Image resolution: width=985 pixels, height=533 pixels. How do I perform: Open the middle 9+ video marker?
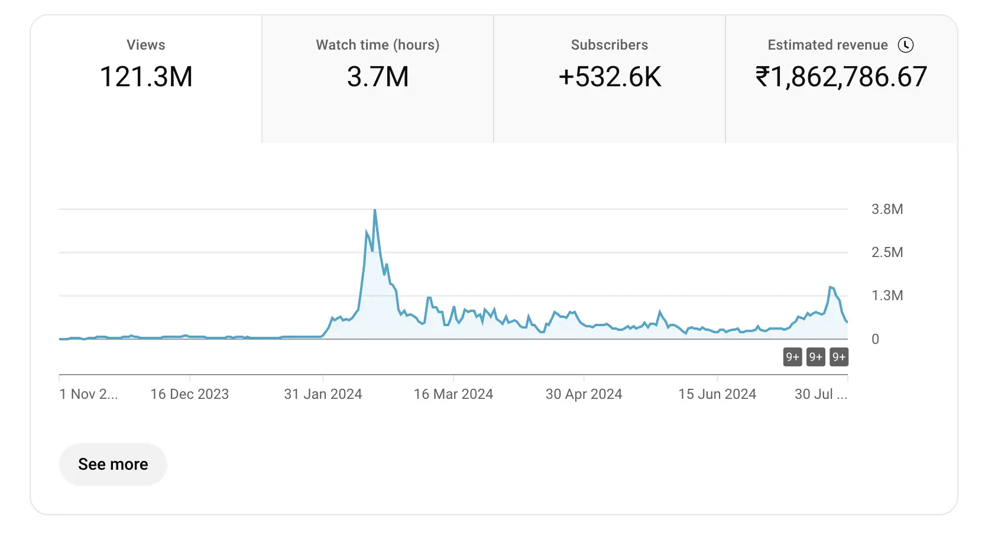816,357
